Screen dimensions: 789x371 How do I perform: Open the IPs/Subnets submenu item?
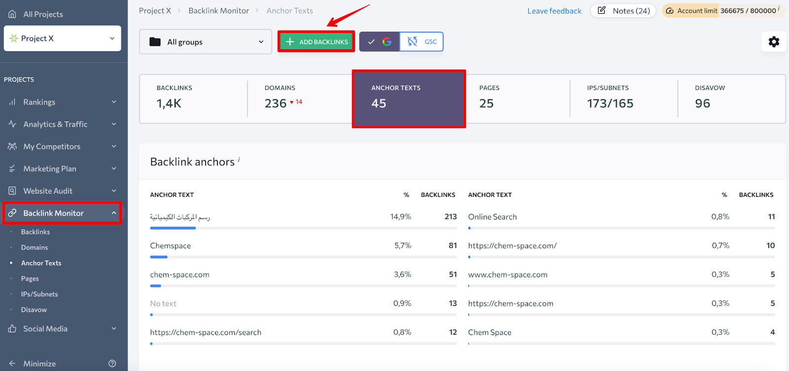(39, 294)
